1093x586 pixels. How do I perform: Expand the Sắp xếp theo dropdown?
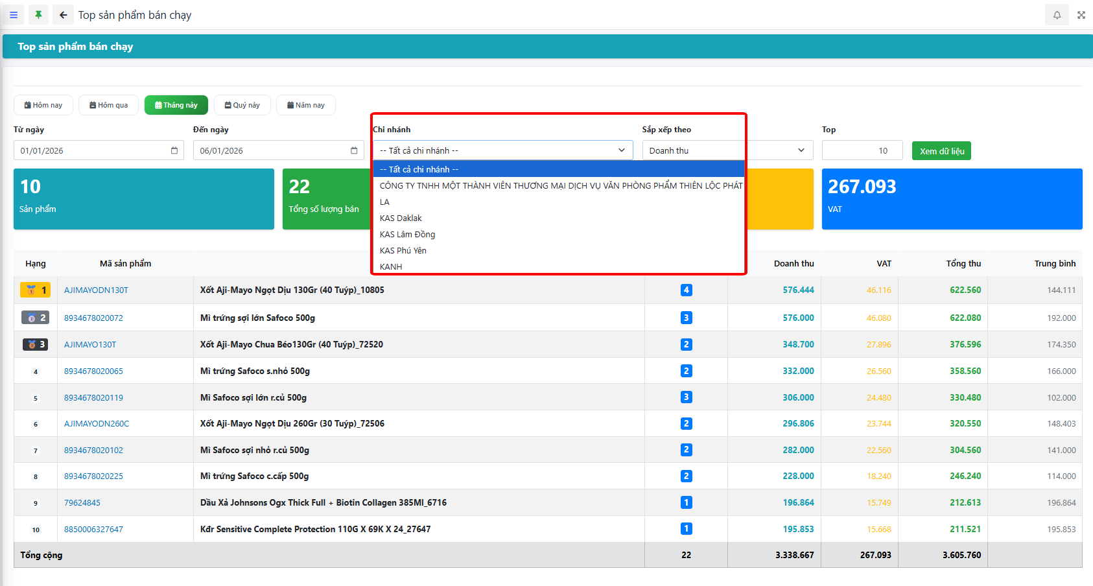coord(727,150)
